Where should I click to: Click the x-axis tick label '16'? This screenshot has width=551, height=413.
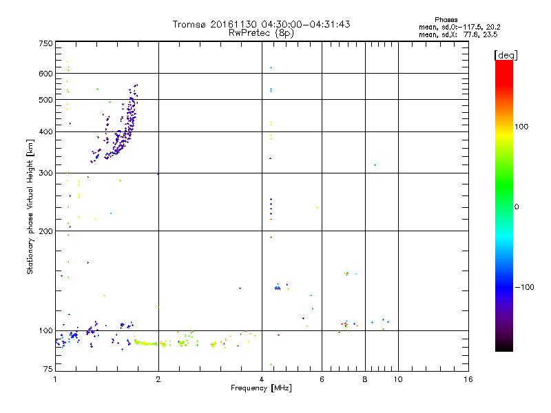point(468,379)
